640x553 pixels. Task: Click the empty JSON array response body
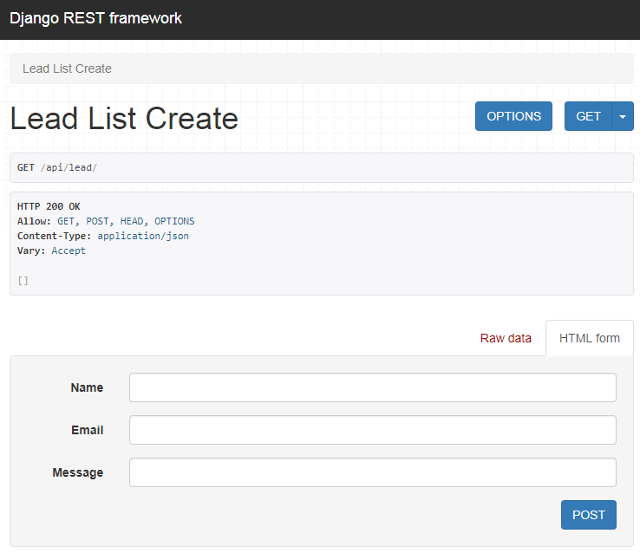23,280
